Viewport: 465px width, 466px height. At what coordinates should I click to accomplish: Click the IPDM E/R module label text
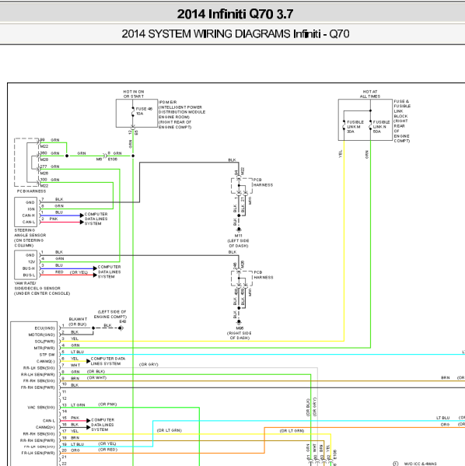pos(182,114)
